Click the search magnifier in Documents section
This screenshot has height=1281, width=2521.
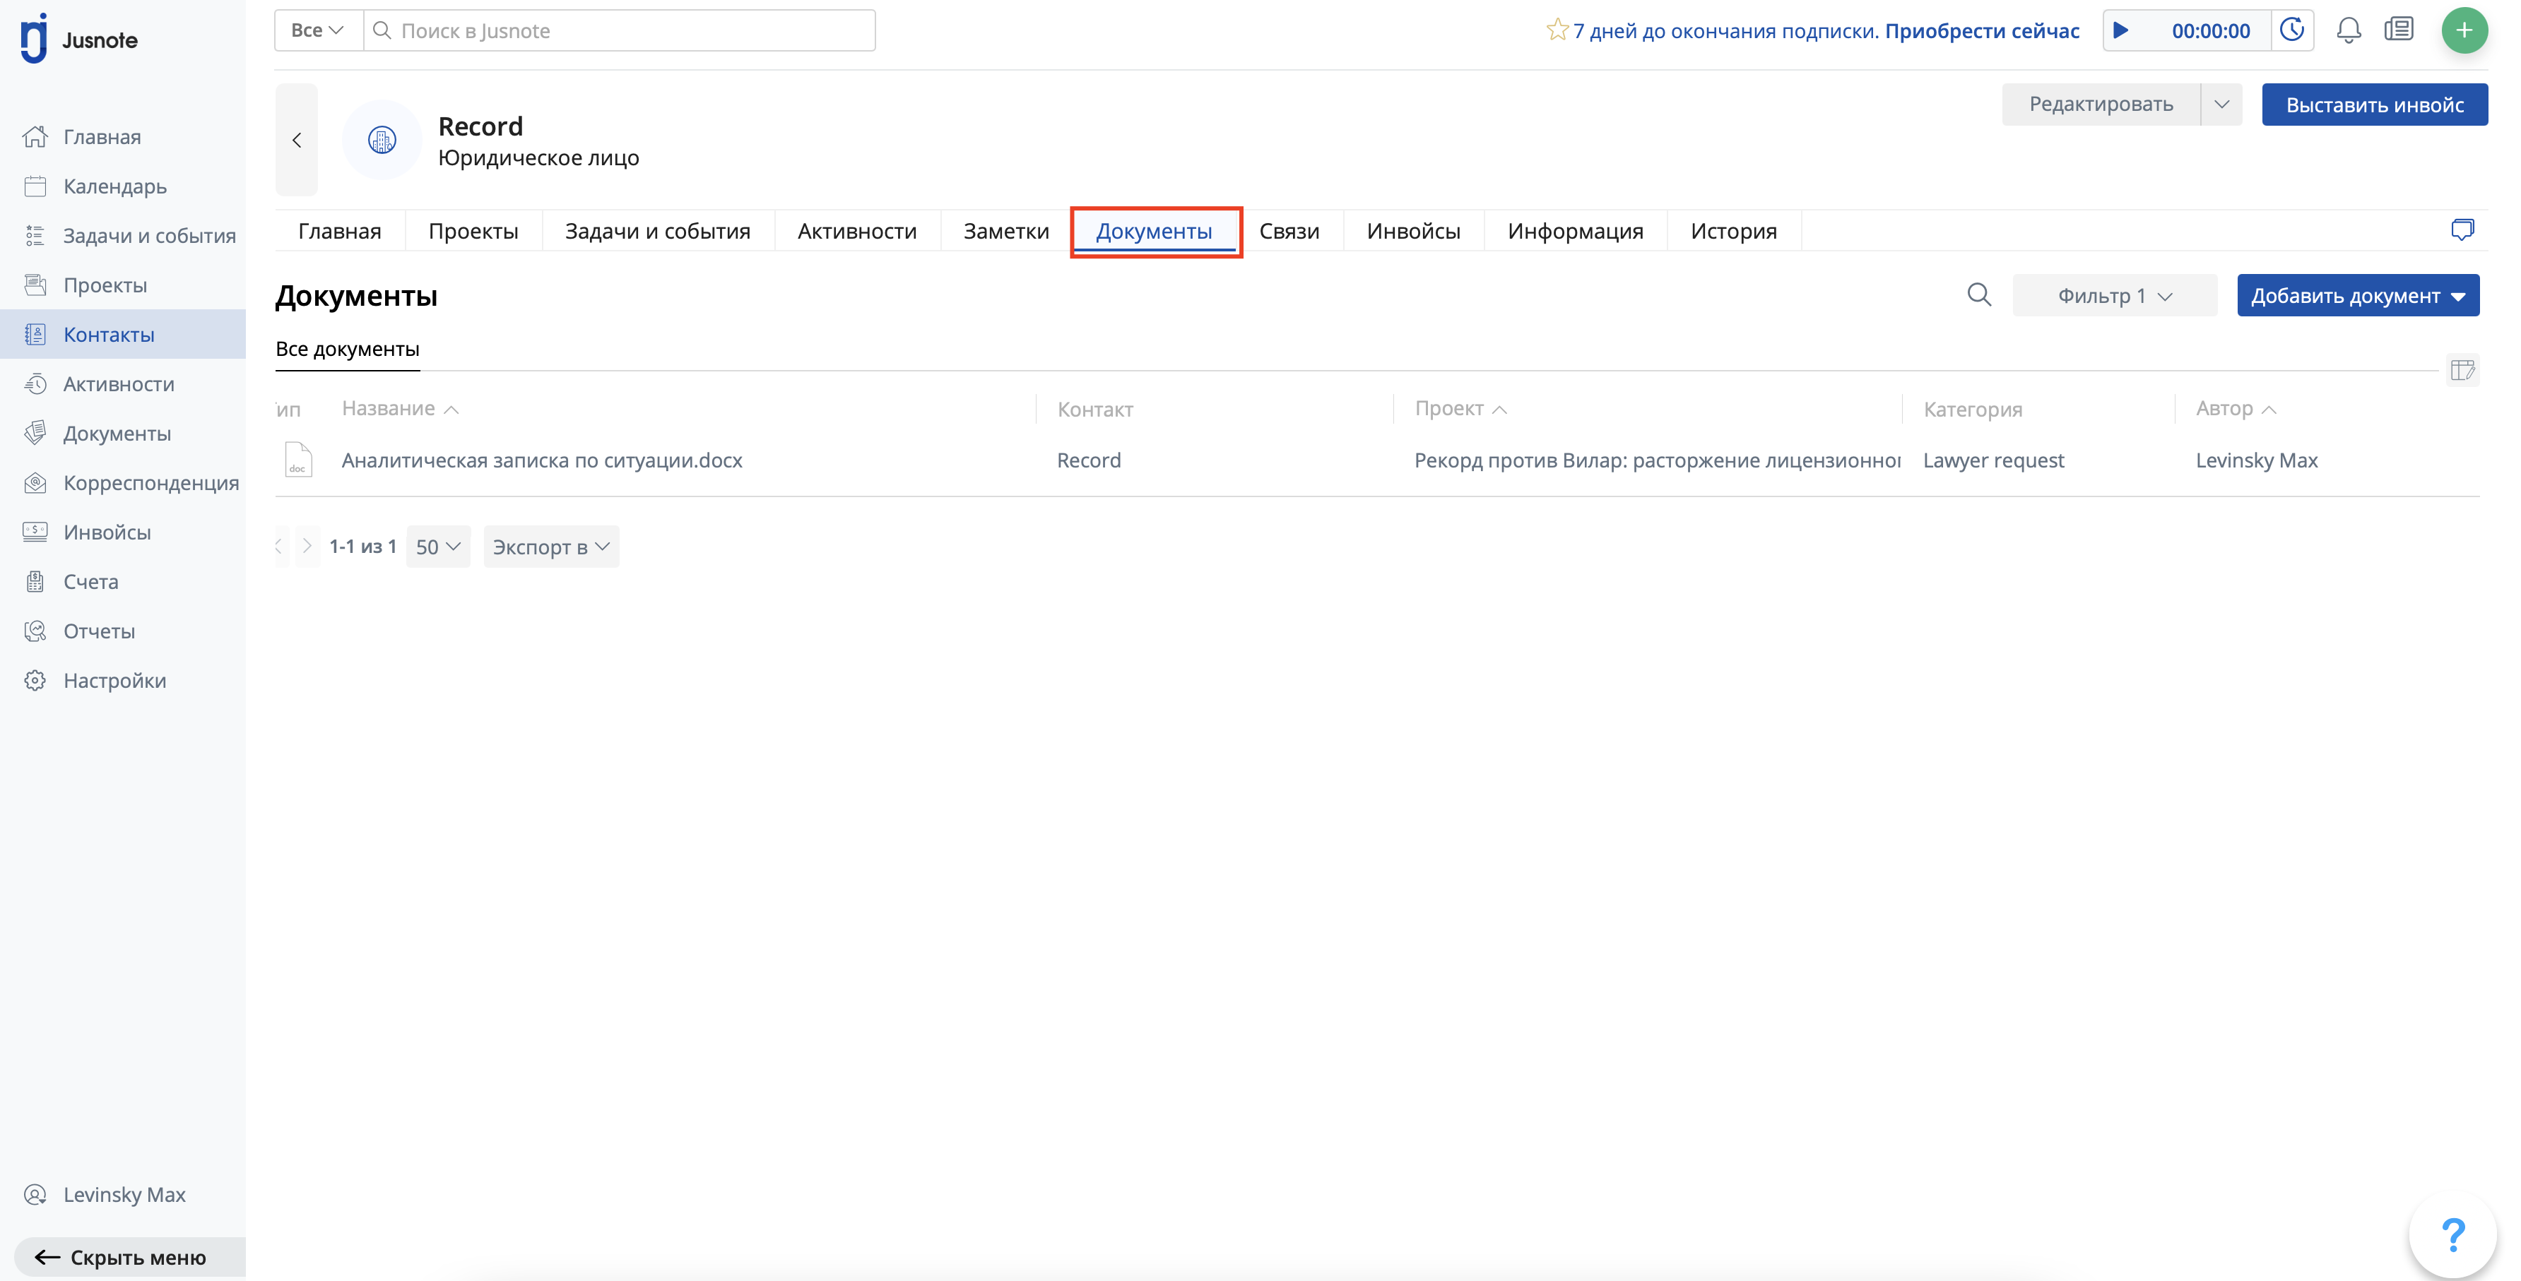point(1979,294)
